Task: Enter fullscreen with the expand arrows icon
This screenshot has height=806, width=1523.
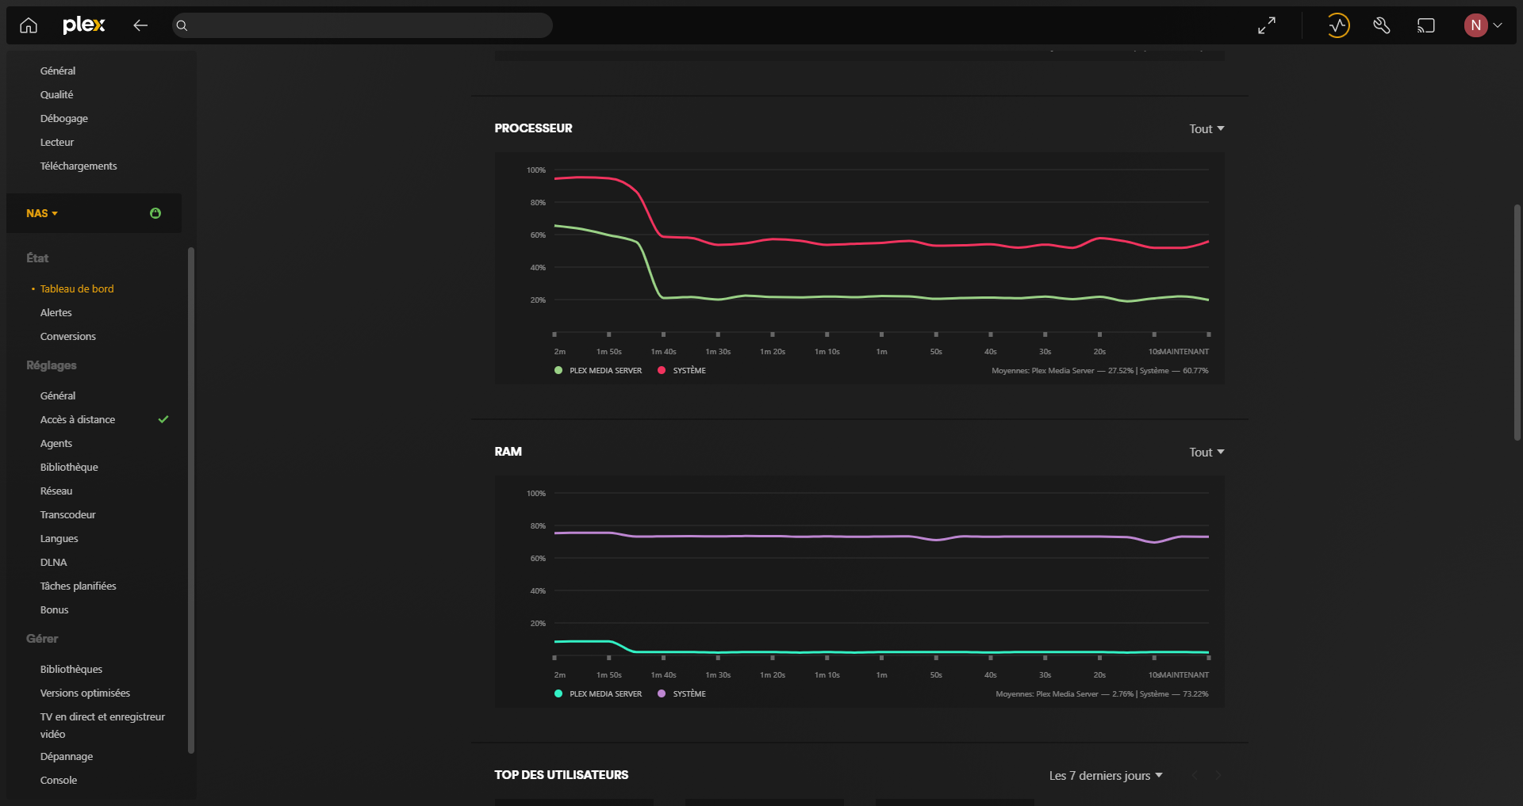Action: click(1267, 25)
